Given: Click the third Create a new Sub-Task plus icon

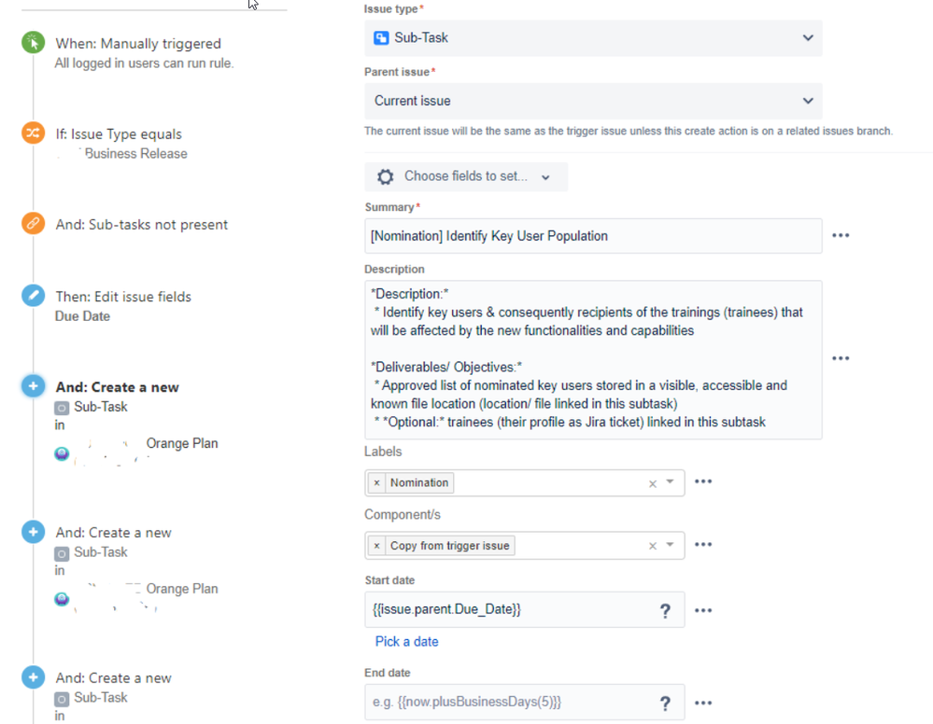Looking at the screenshot, I should [34, 677].
